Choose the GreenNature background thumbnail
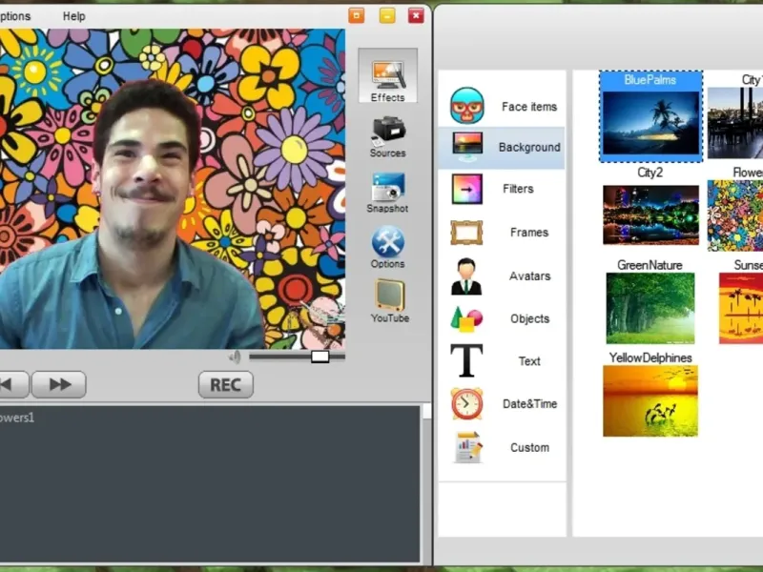 click(650, 308)
